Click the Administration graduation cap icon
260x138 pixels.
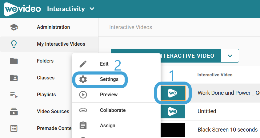click(14, 27)
